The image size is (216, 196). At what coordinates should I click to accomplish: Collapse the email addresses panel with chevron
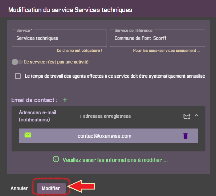click(x=197, y=116)
